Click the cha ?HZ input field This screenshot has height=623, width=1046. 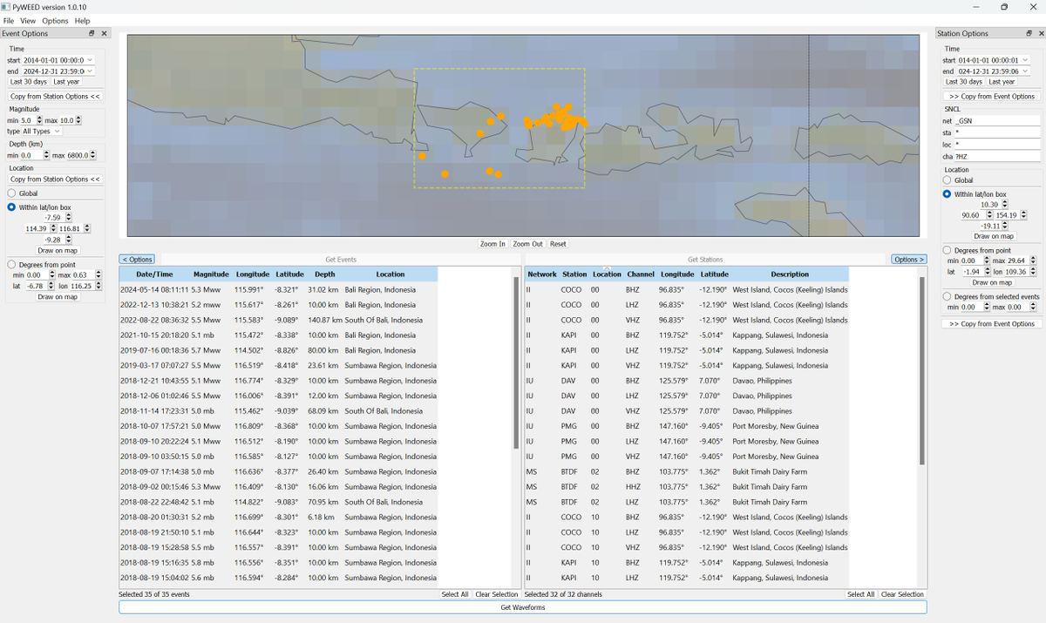(x=997, y=156)
